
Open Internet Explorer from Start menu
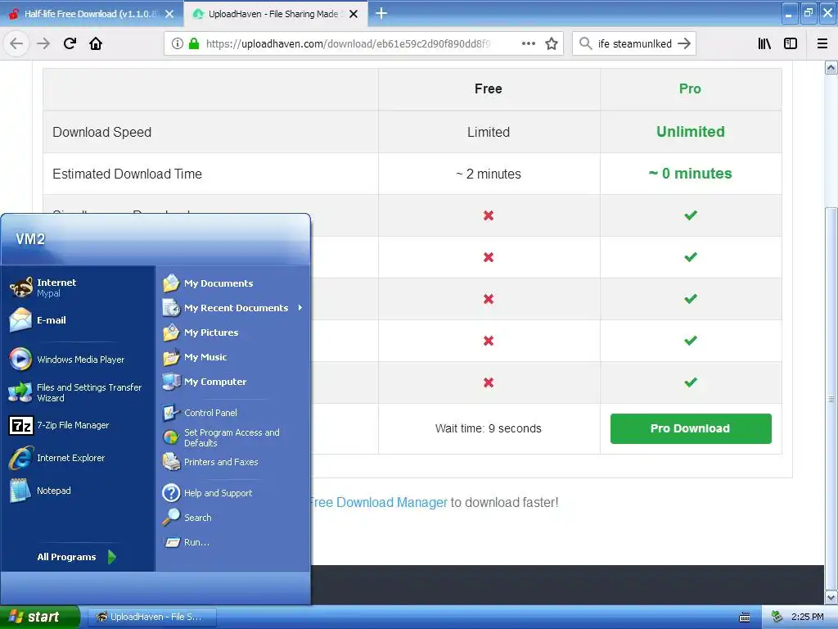[78, 458]
